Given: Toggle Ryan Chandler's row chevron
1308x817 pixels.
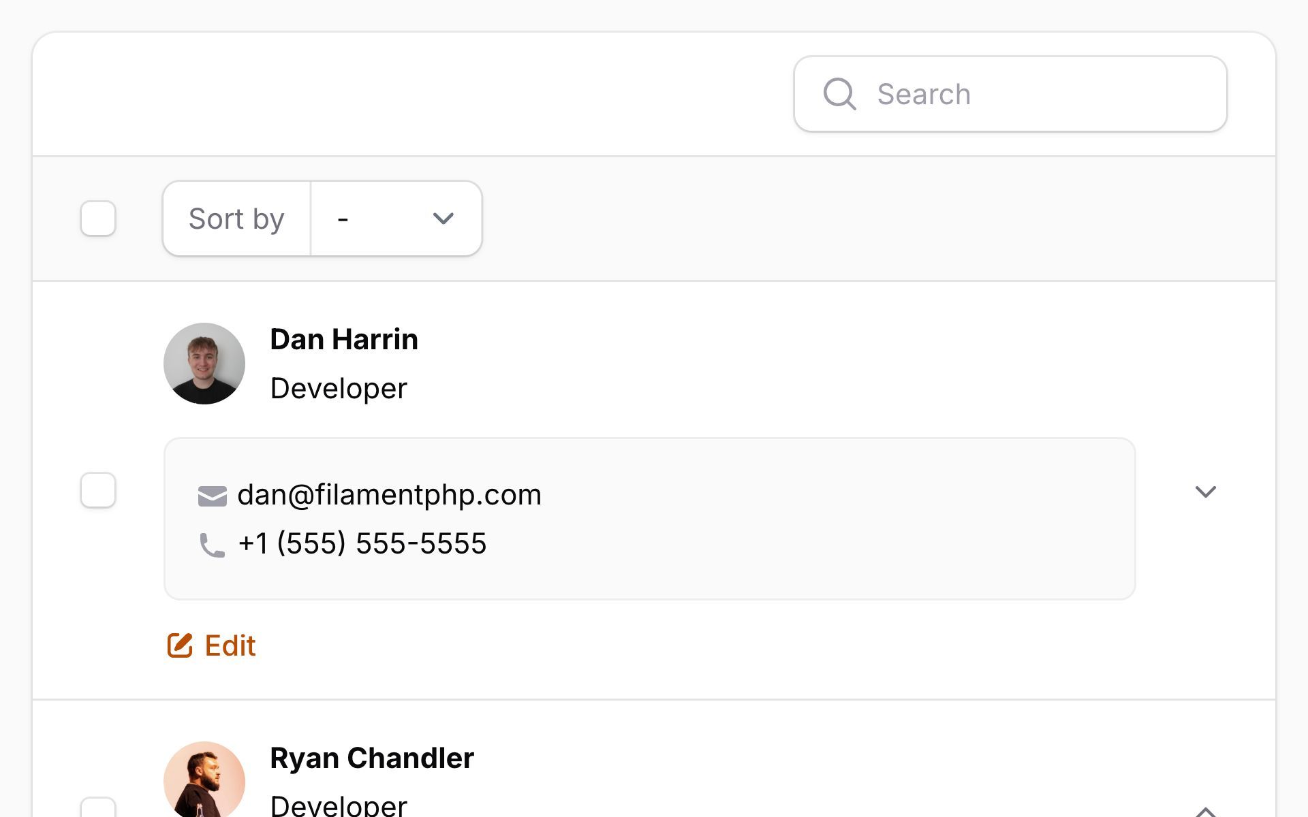Looking at the screenshot, I should click(1206, 811).
